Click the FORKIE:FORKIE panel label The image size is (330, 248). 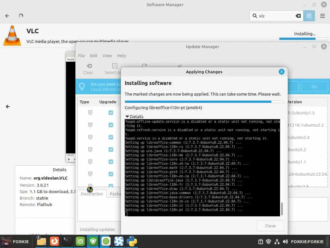click(307, 242)
